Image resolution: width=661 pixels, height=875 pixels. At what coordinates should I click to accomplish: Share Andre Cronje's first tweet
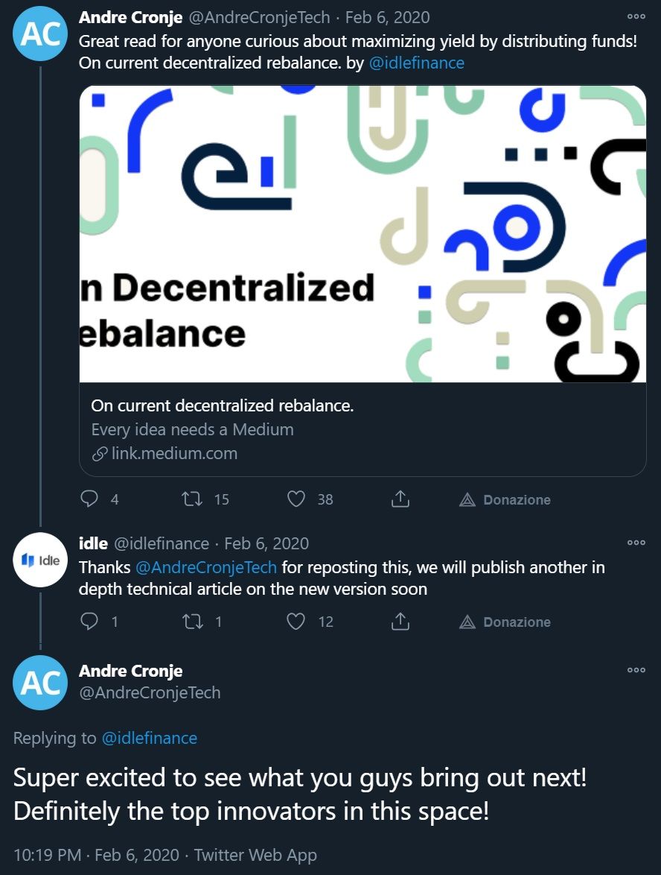pyautogui.click(x=400, y=499)
